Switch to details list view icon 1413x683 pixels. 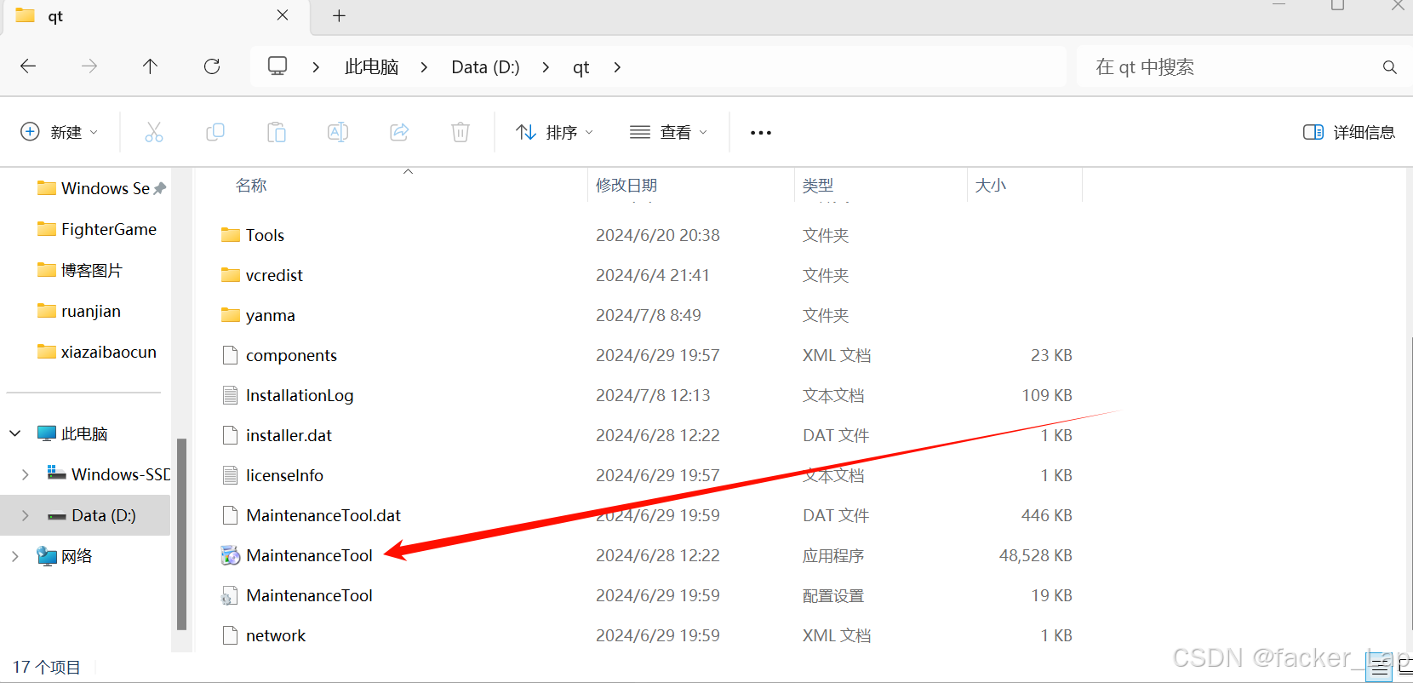tap(1379, 669)
